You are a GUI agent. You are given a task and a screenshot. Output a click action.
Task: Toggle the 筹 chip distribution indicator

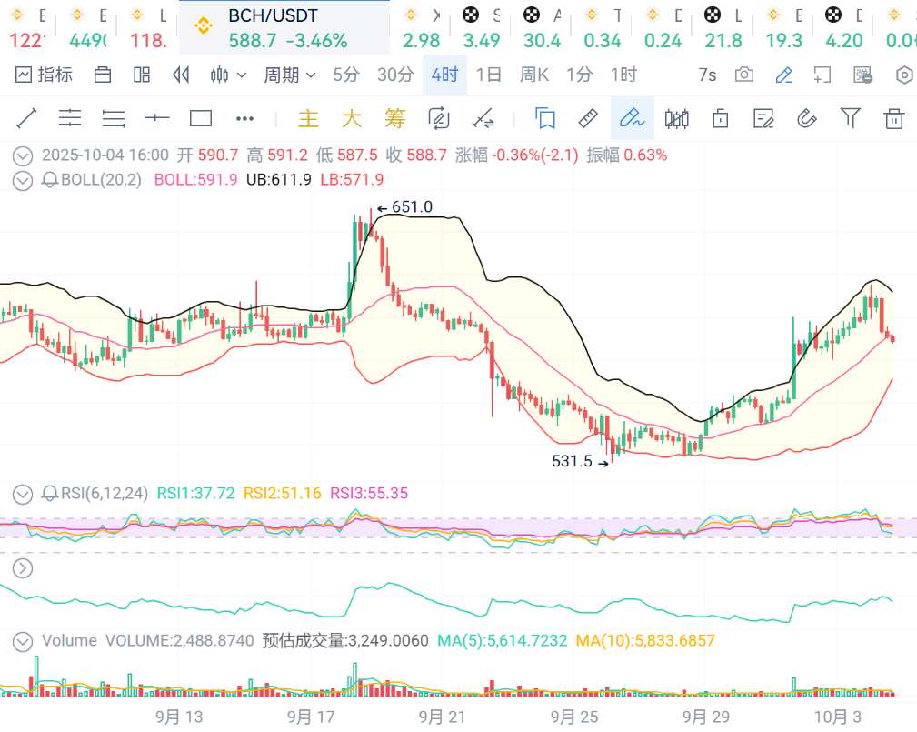pyautogui.click(x=395, y=119)
